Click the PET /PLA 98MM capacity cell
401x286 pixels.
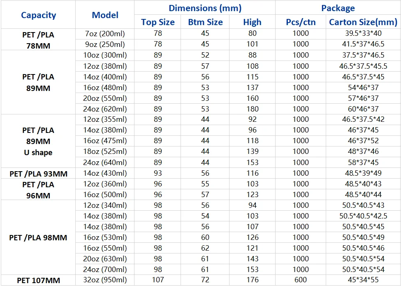pyautogui.click(x=38, y=237)
